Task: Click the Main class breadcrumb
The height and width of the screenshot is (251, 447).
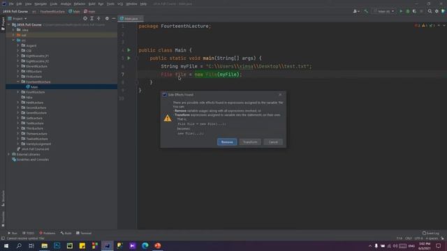Action: pyautogui.click(x=75, y=11)
